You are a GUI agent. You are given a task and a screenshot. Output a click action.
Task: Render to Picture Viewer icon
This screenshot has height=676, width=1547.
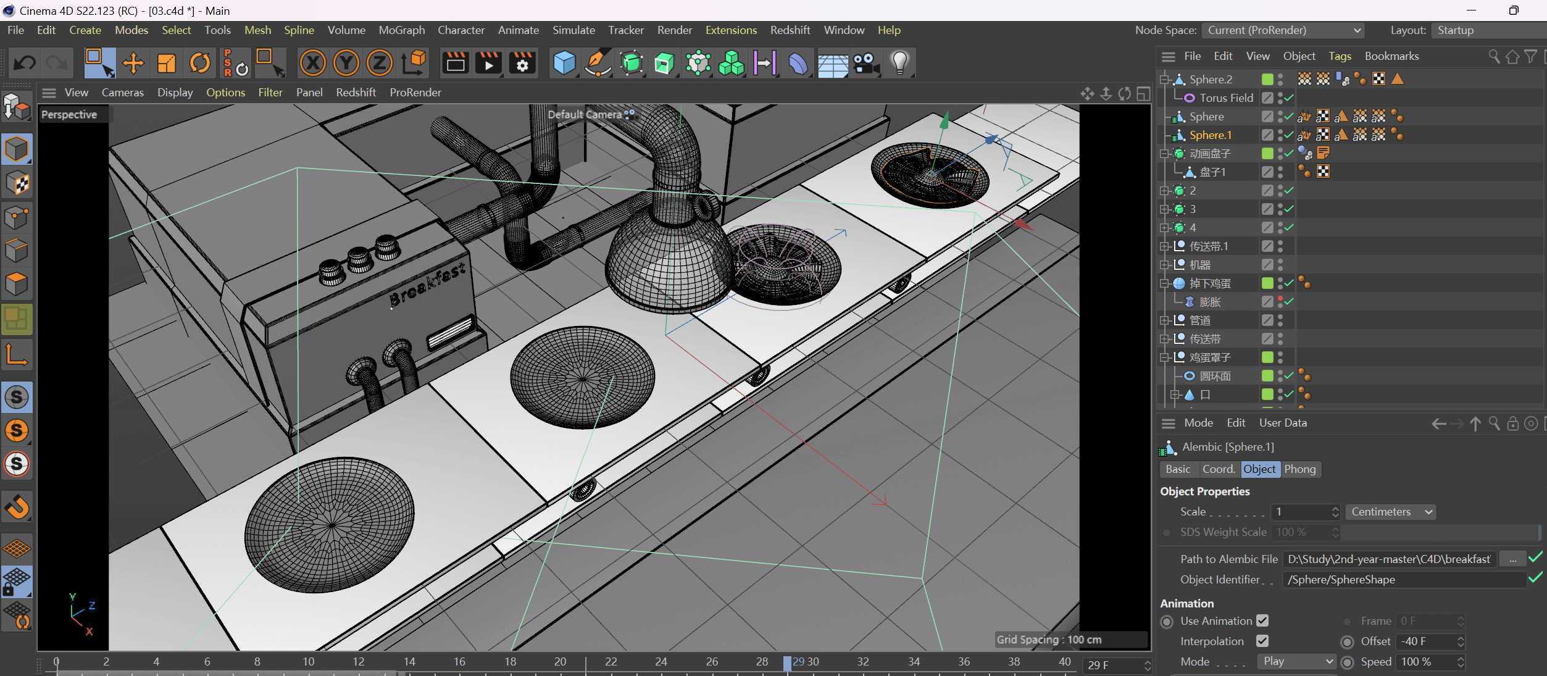coord(489,62)
